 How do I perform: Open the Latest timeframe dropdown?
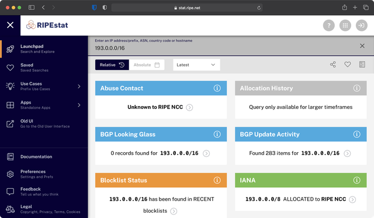[x=196, y=65]
